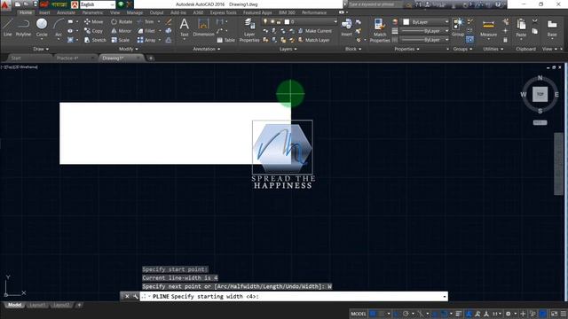568x319 pixels.
Task: Open the Express Tools ribbon tab
Action: pos(223,12)
